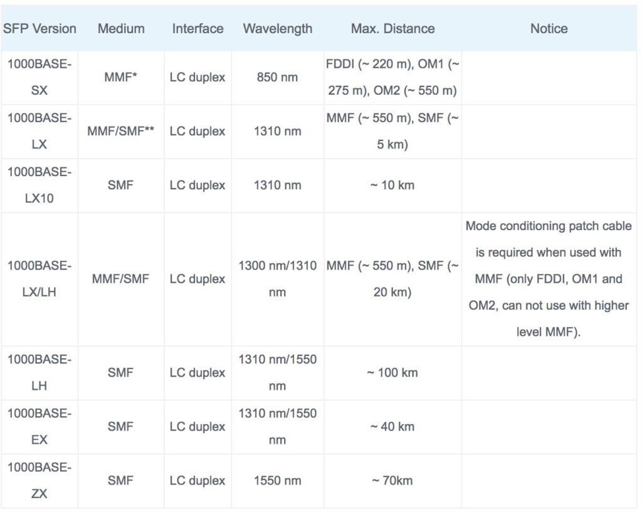Click the SFP Version column header

[39, 29]
